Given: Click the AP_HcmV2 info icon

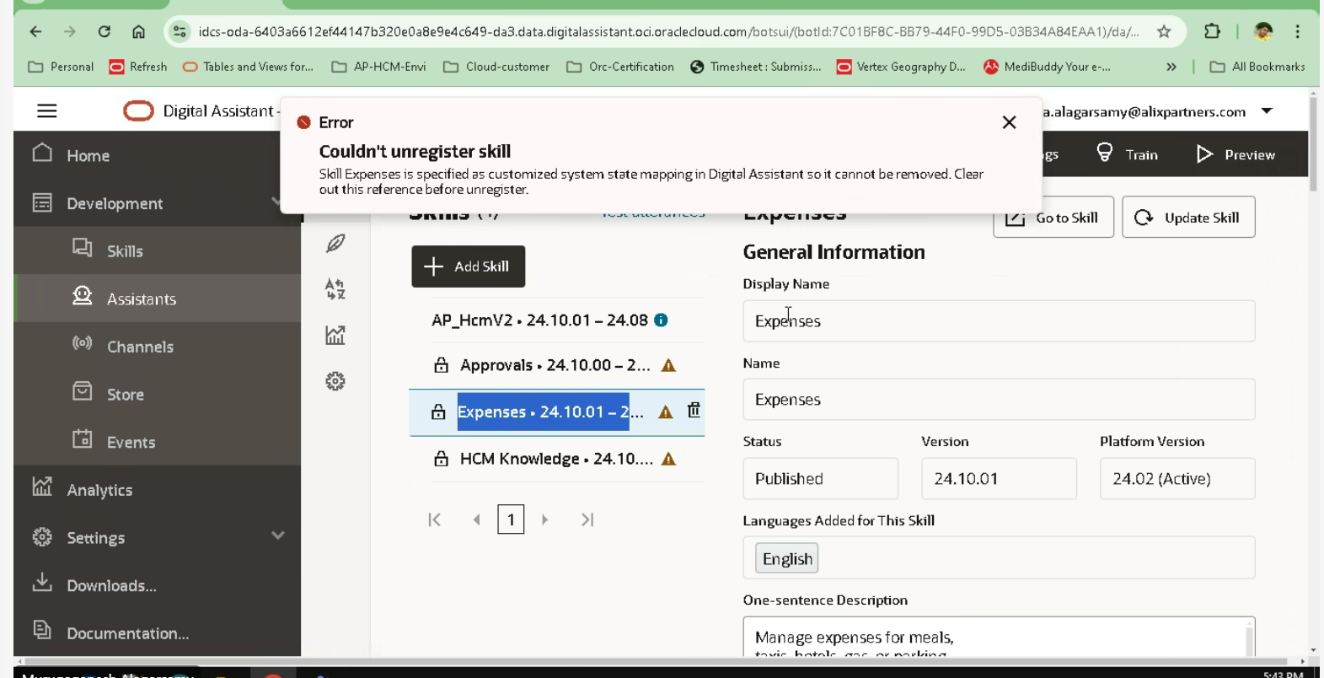Looking at the screenshot, I should pos(662,320).
